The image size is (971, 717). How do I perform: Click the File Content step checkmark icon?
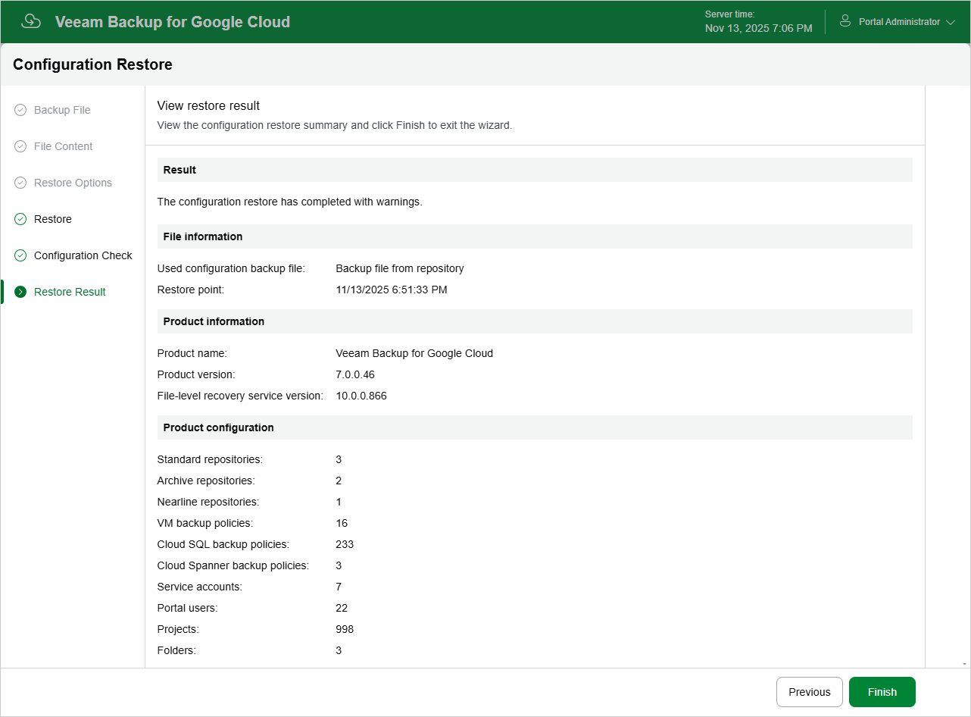pos(20,146)
